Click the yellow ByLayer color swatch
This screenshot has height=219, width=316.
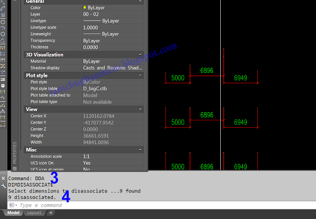pos(84,8)
